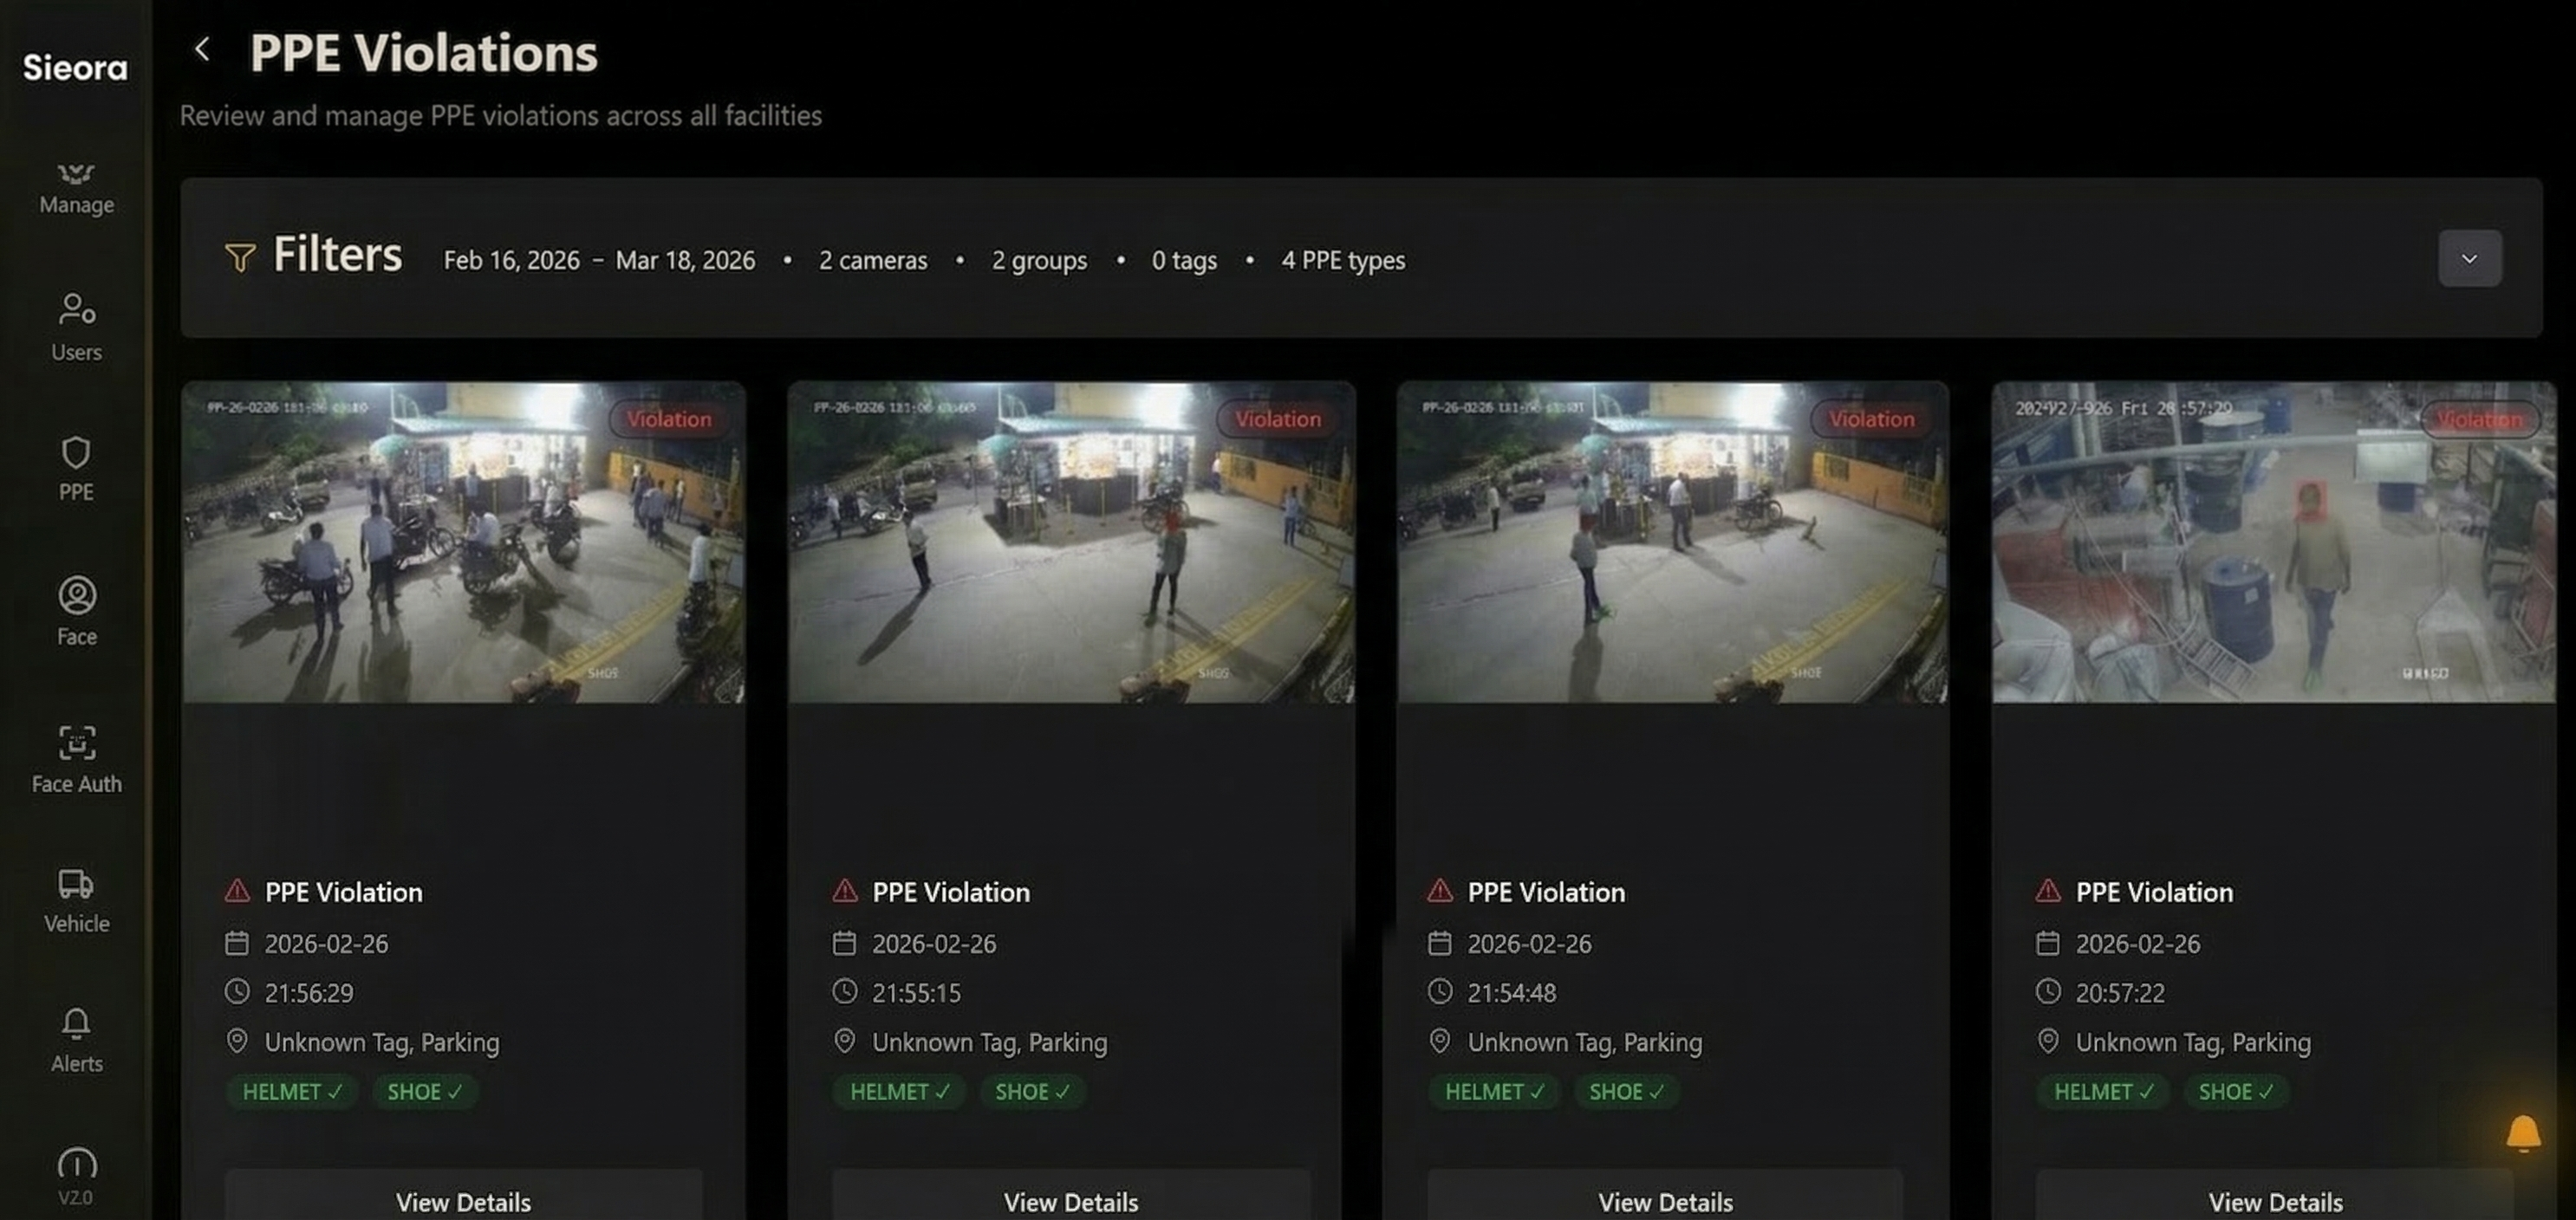The width and height of the screenshot is (2576, 1220).
Task: Open the Vehicle section in sidebar
Action: [76, 900]
